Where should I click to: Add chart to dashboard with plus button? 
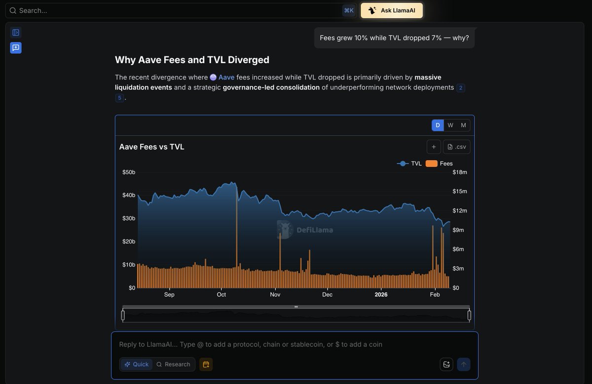434,147
